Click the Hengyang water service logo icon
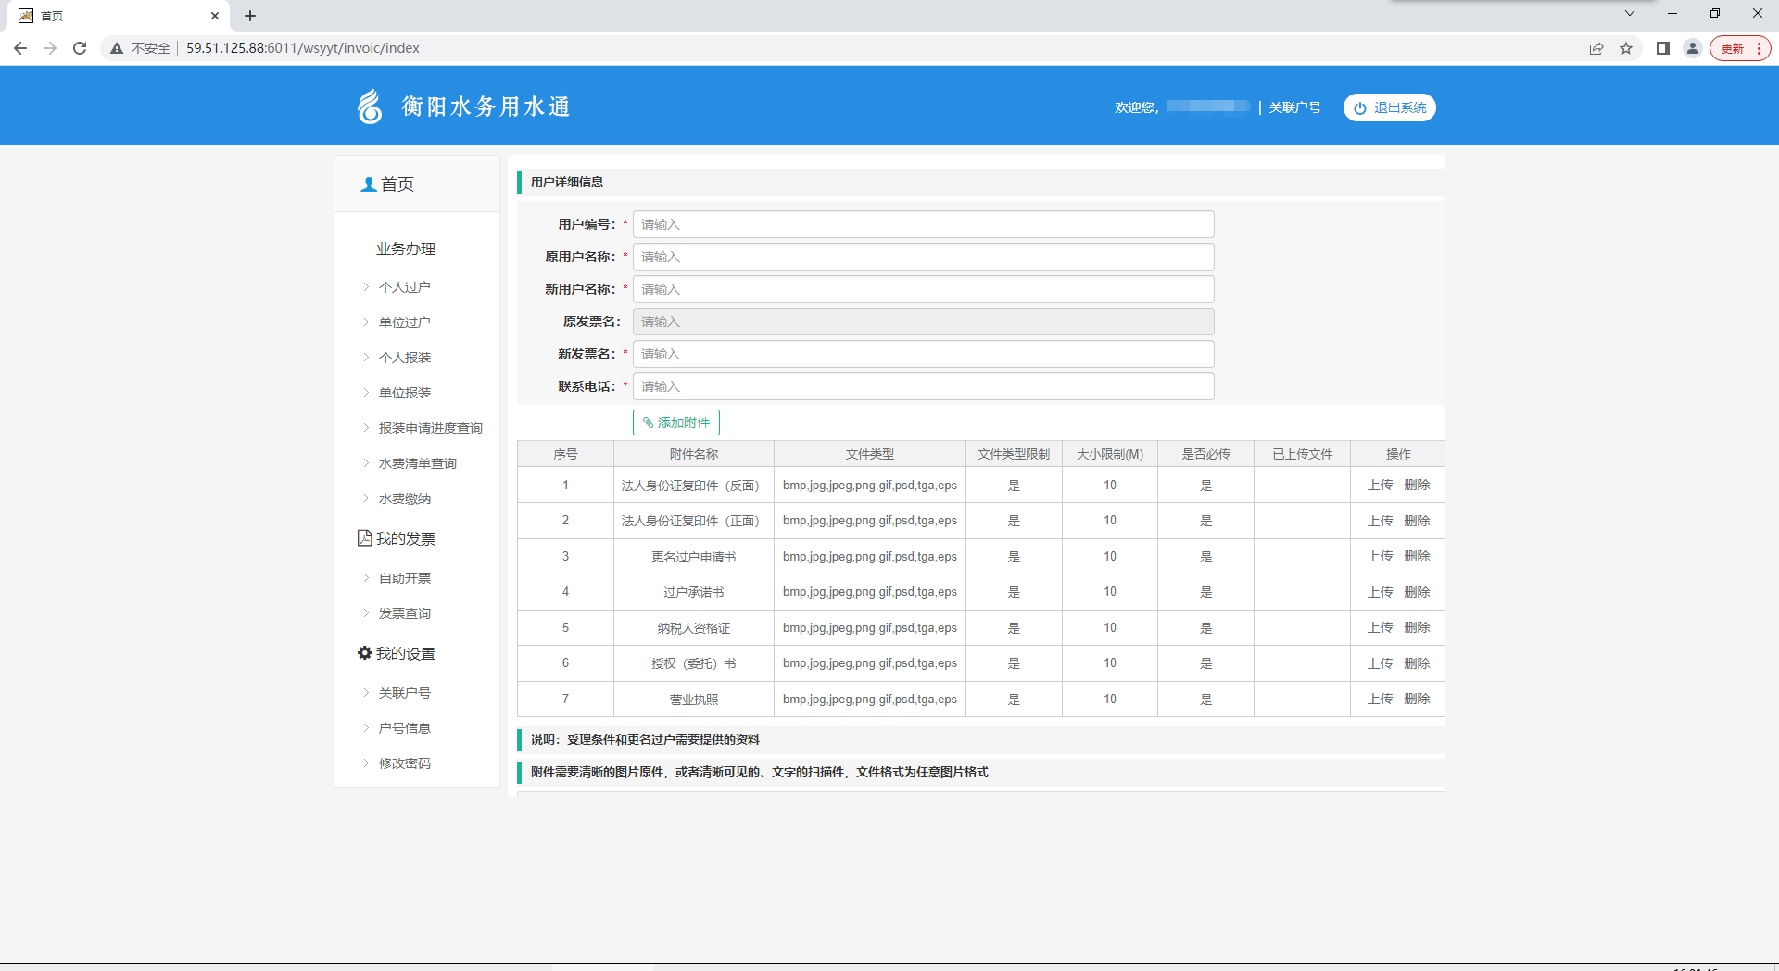Image resolution: width=1779 pixels, height=971 pixels. (370, 107)
